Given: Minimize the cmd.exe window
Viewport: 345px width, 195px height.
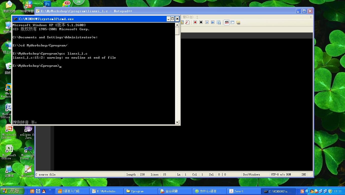Looking at the screenshot, I should pos(168,19).
